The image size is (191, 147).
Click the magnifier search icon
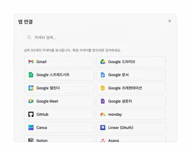pyautogui.click(x=29, y=38)
